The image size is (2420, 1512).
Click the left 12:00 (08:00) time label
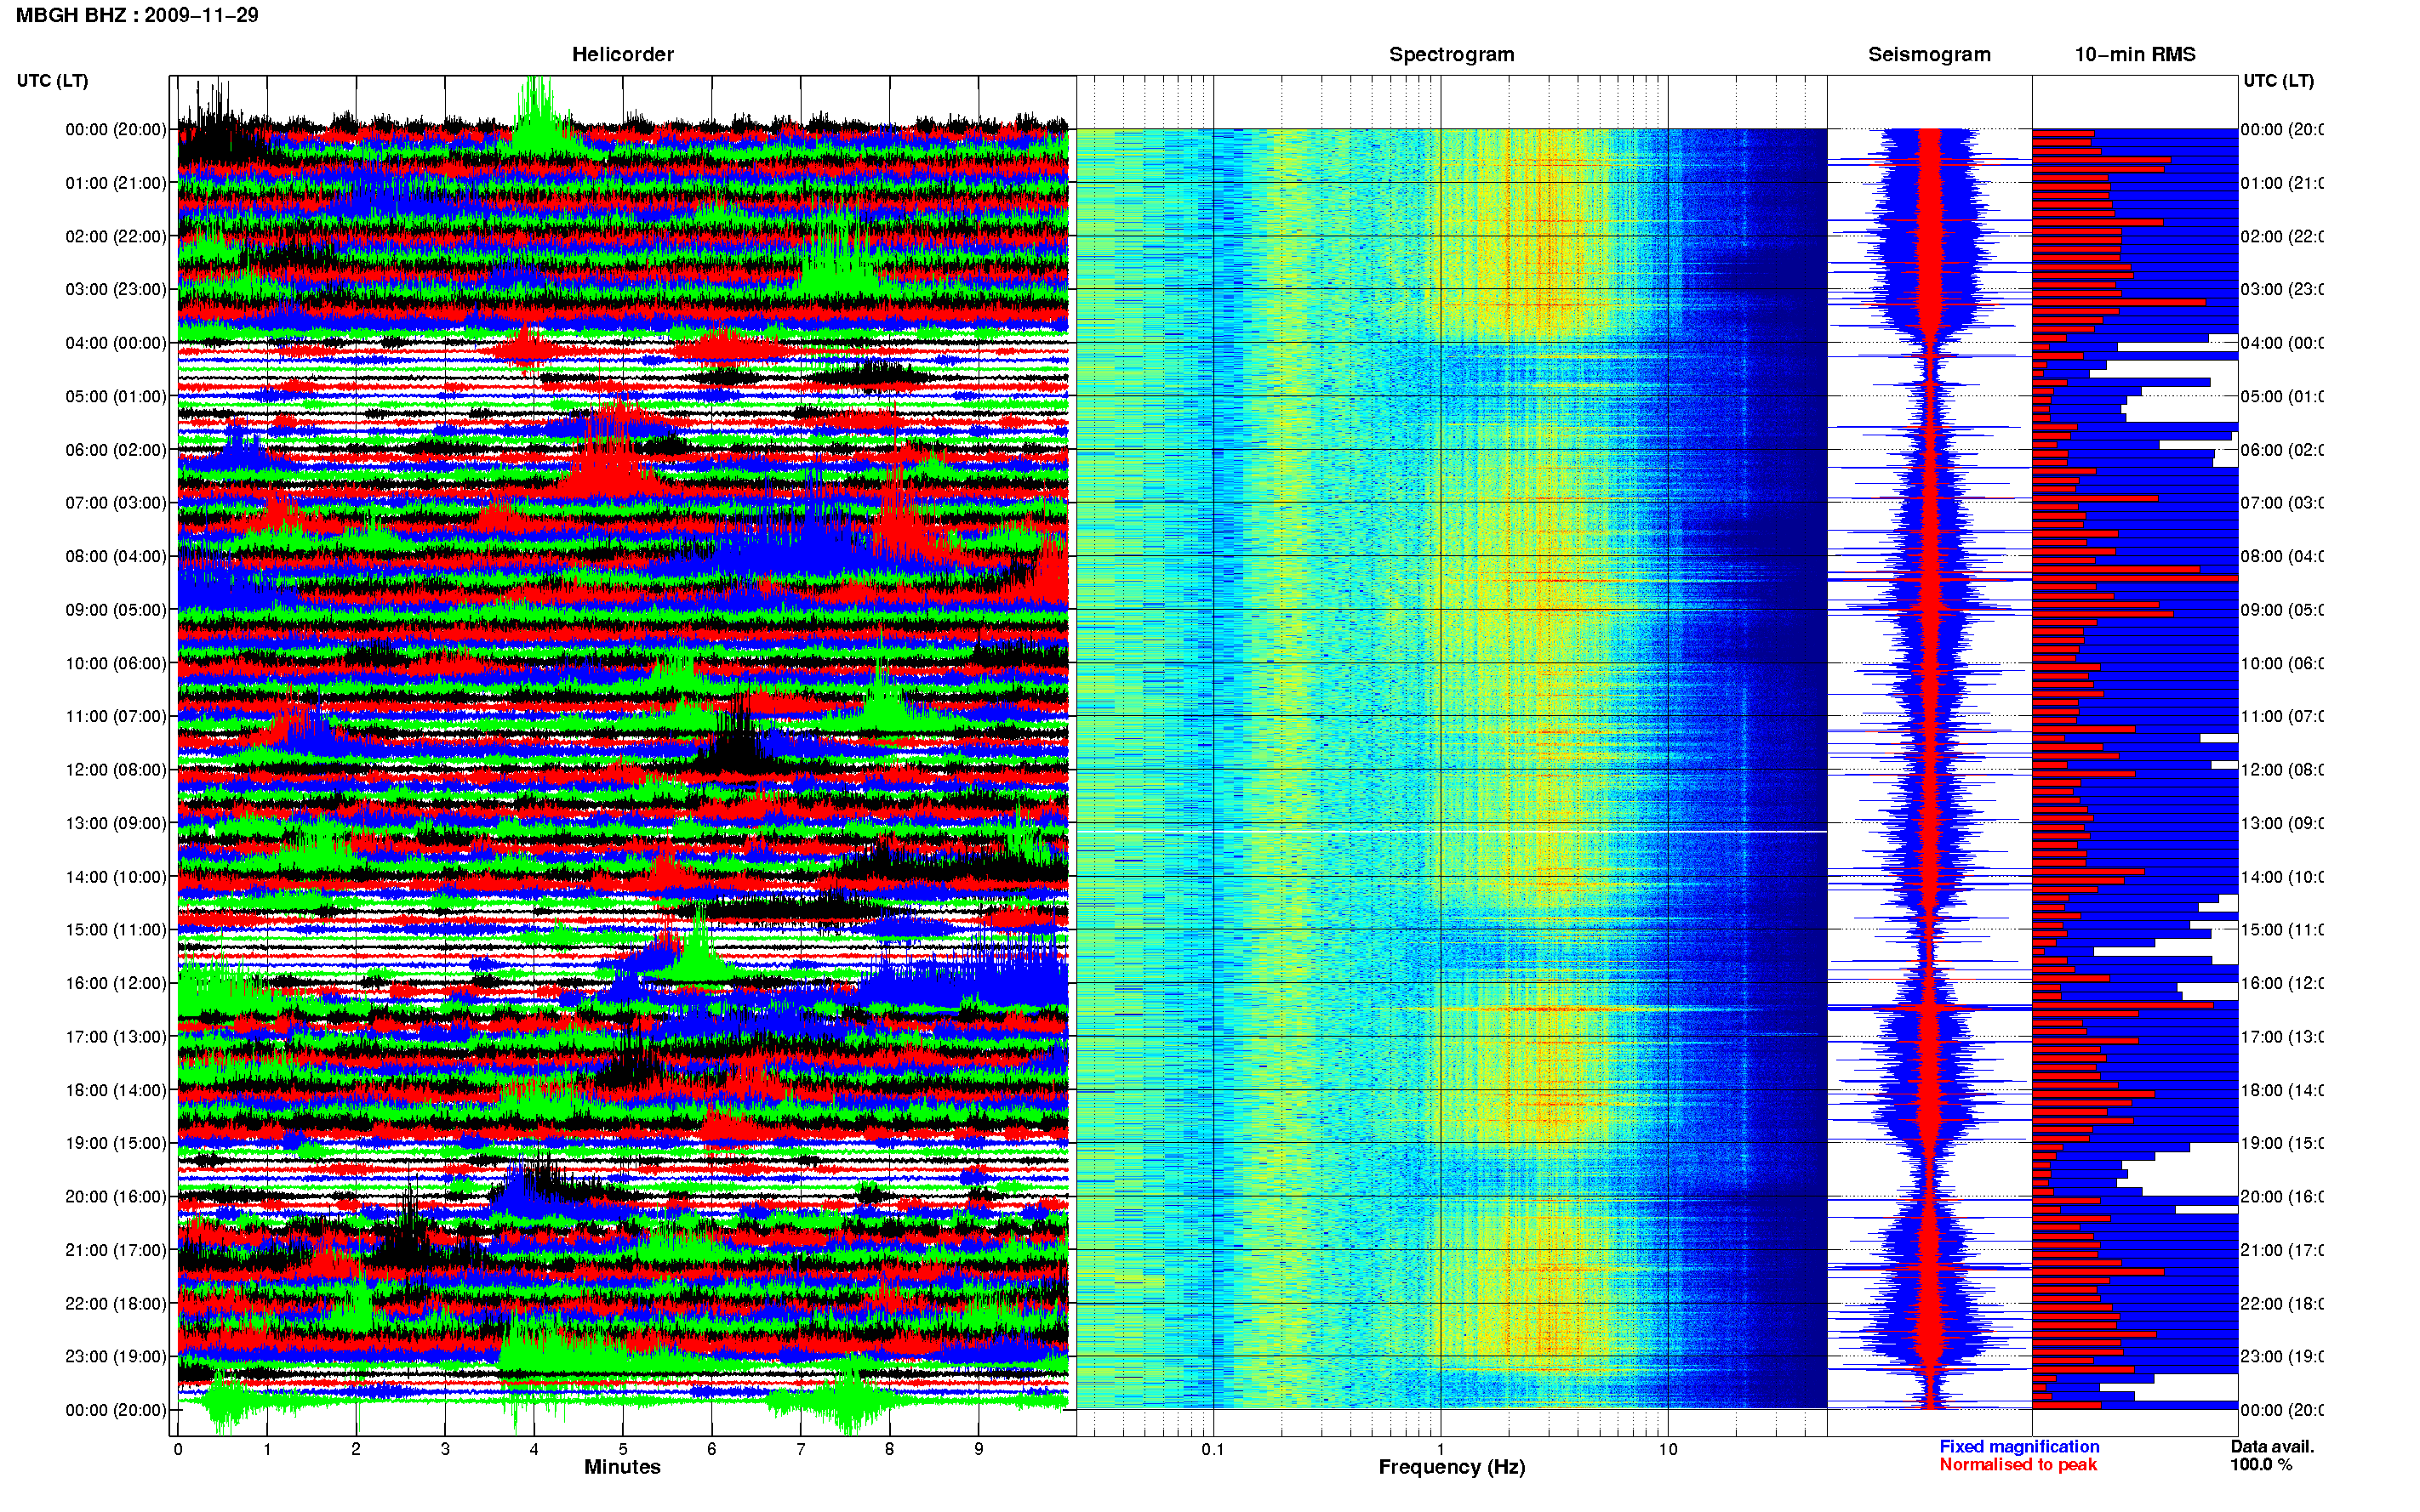116,770
